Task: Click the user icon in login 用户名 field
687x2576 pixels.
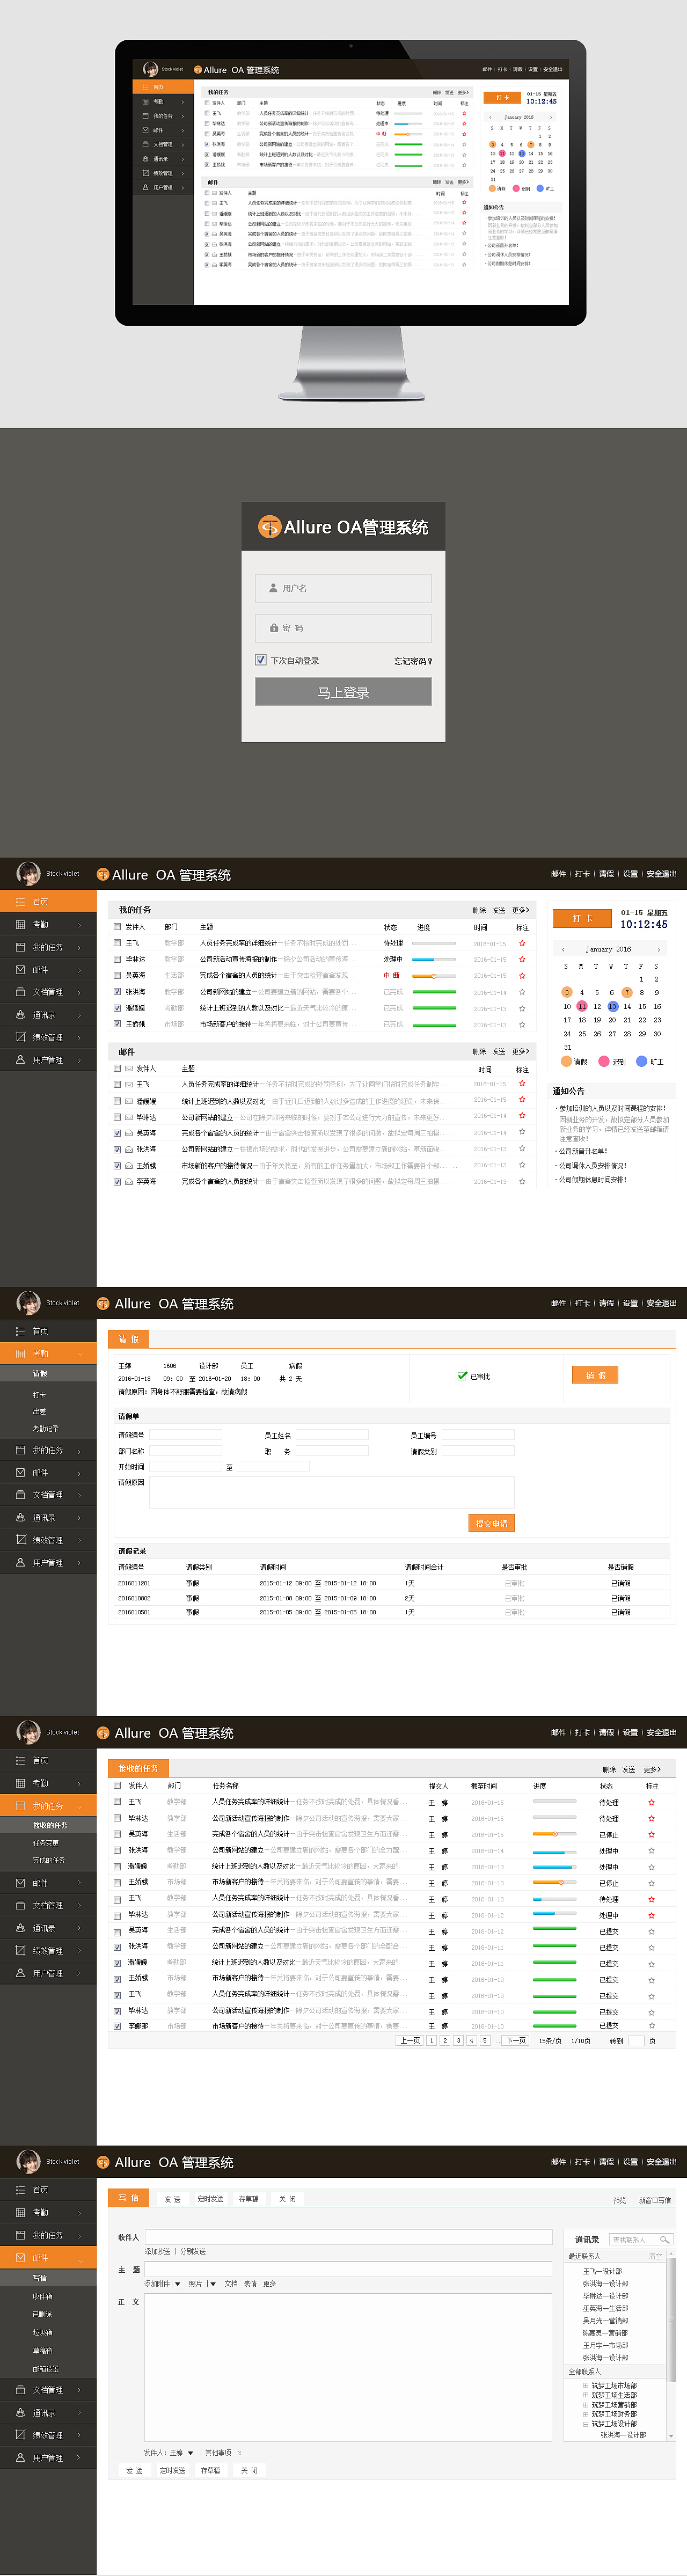Action: 273,588
